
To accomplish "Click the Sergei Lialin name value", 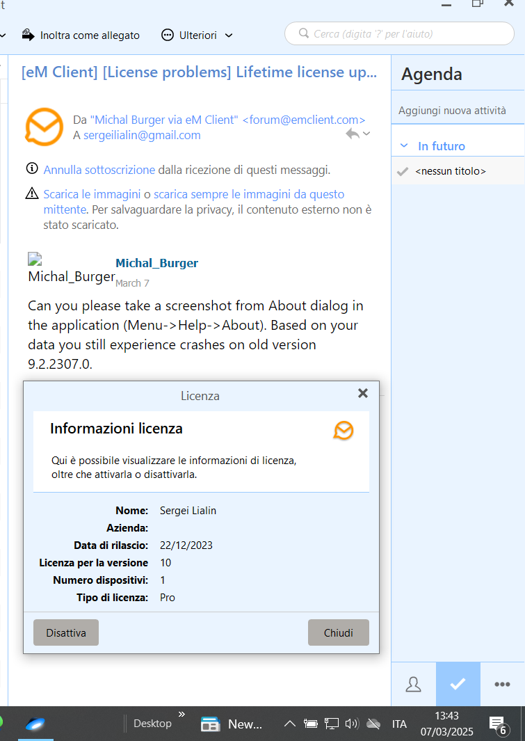I will pos(188,511).
